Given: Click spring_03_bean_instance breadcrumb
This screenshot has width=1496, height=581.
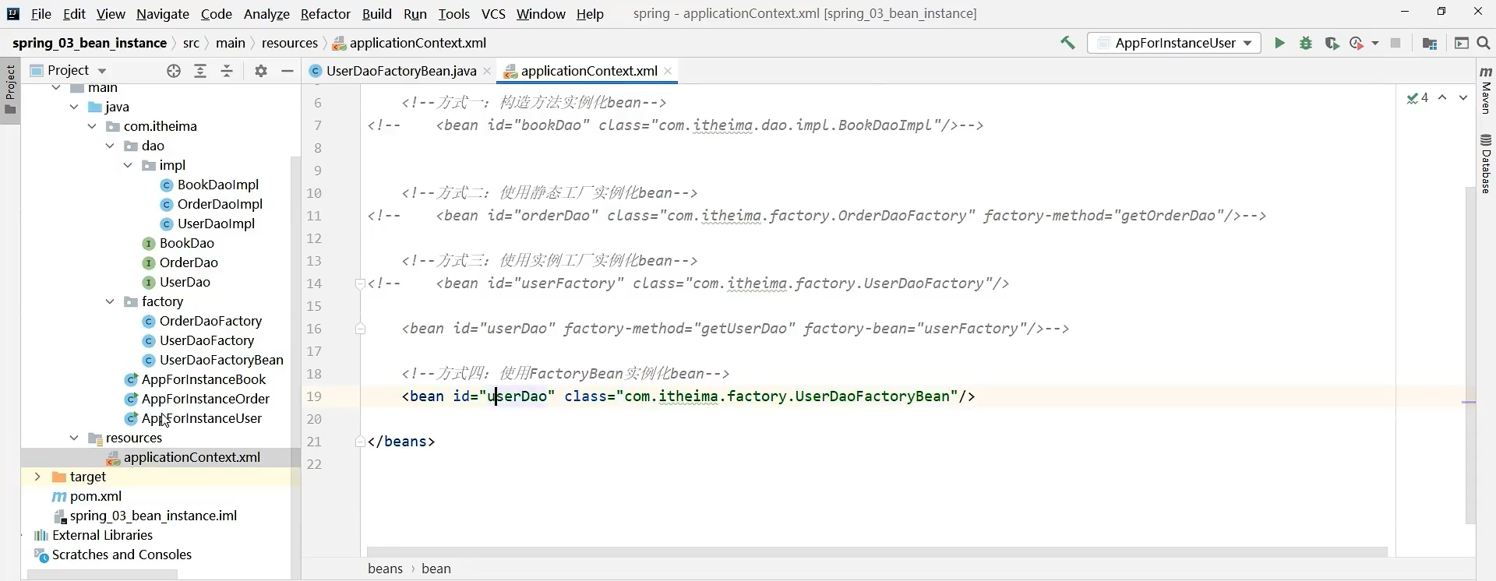Looking at the screenshot, I should [90, 43].
